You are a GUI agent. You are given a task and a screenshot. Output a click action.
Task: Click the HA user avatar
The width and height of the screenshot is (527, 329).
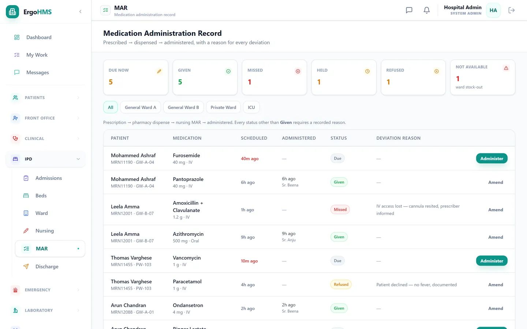click(493, 10)
